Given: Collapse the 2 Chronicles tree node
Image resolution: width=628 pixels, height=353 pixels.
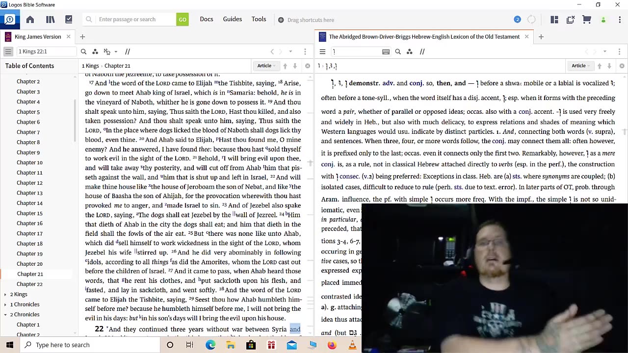Looking at the screenshot, I should pos(5,315).
